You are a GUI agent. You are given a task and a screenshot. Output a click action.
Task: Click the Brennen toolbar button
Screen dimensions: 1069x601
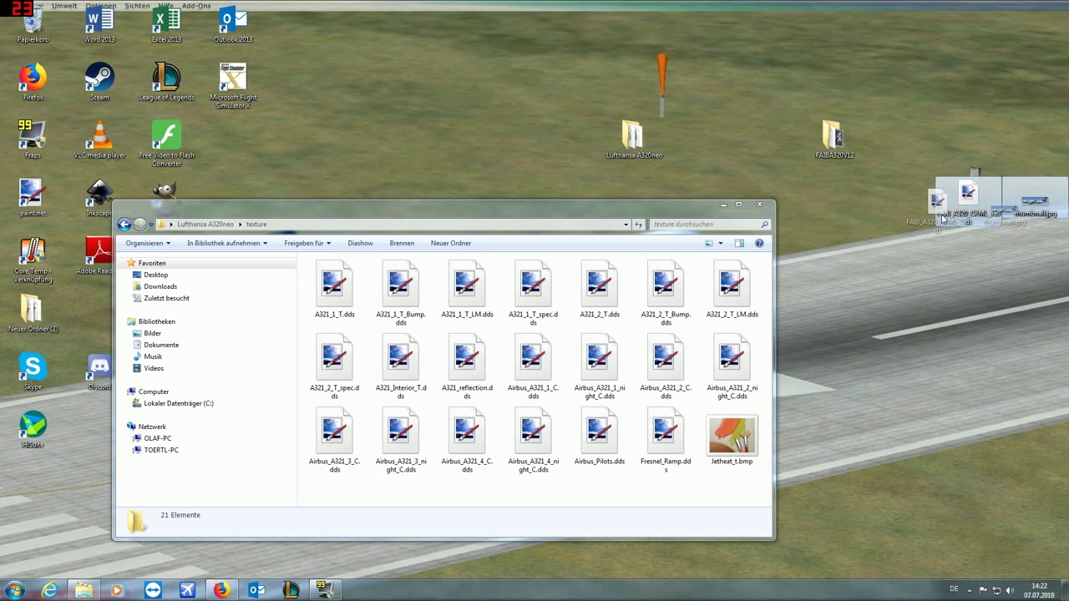click(x=402, y=243)
